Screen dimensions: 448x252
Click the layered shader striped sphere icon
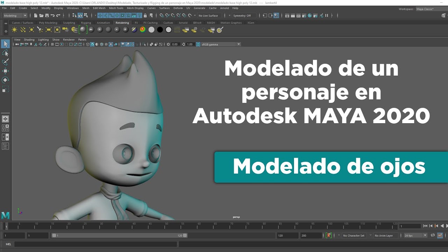134,30
